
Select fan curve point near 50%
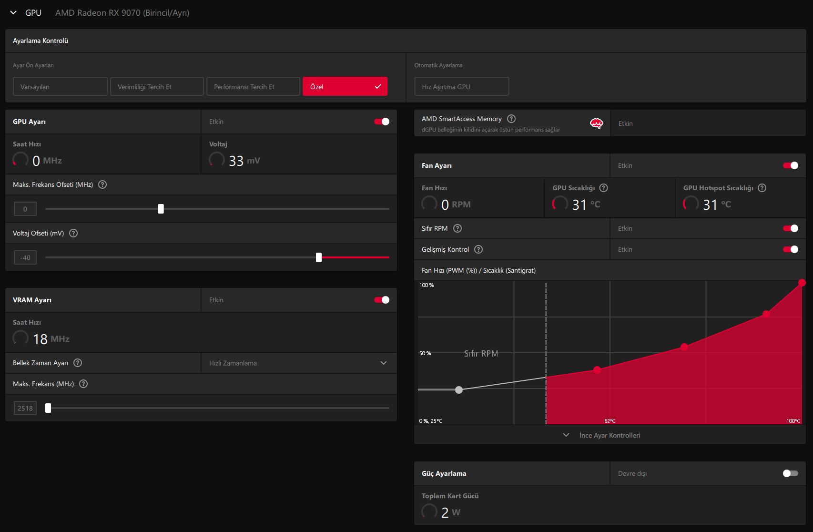coord(684,347)
